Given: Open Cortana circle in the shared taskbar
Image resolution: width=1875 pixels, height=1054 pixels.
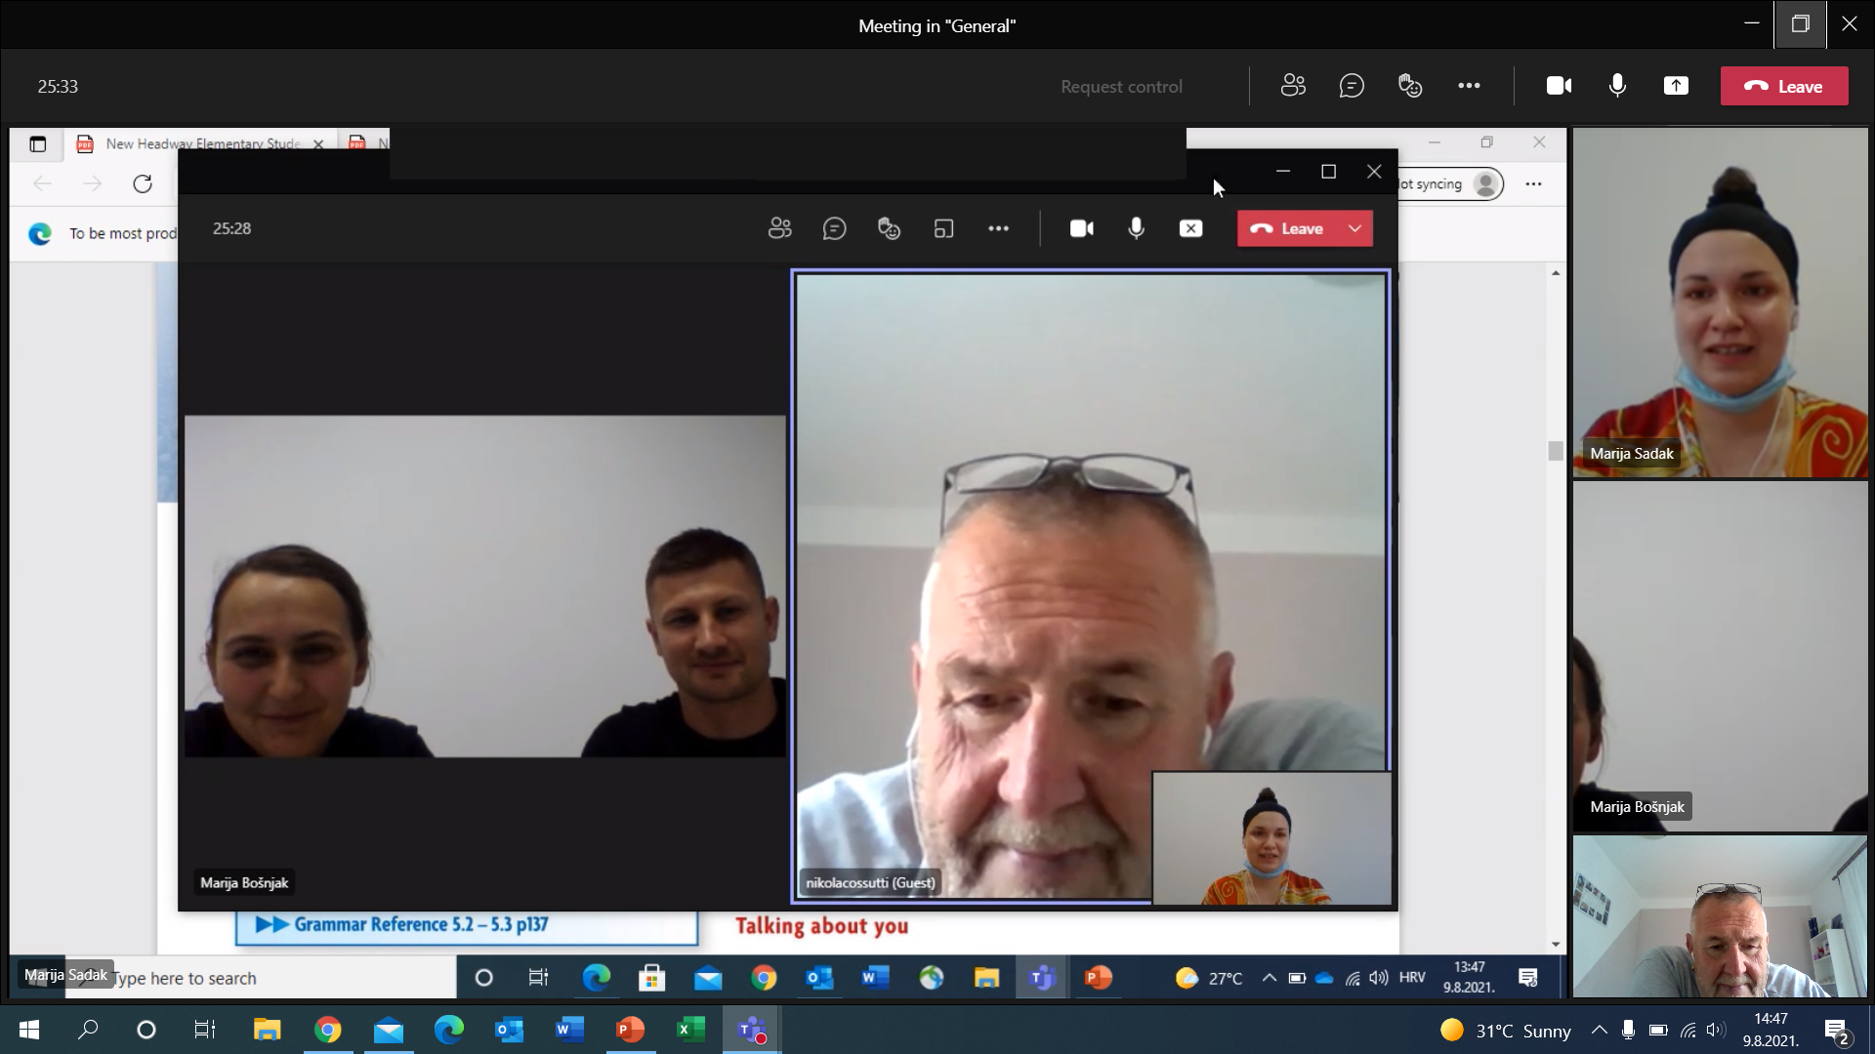Looking at the screenshot, I should tap(483, 978).
